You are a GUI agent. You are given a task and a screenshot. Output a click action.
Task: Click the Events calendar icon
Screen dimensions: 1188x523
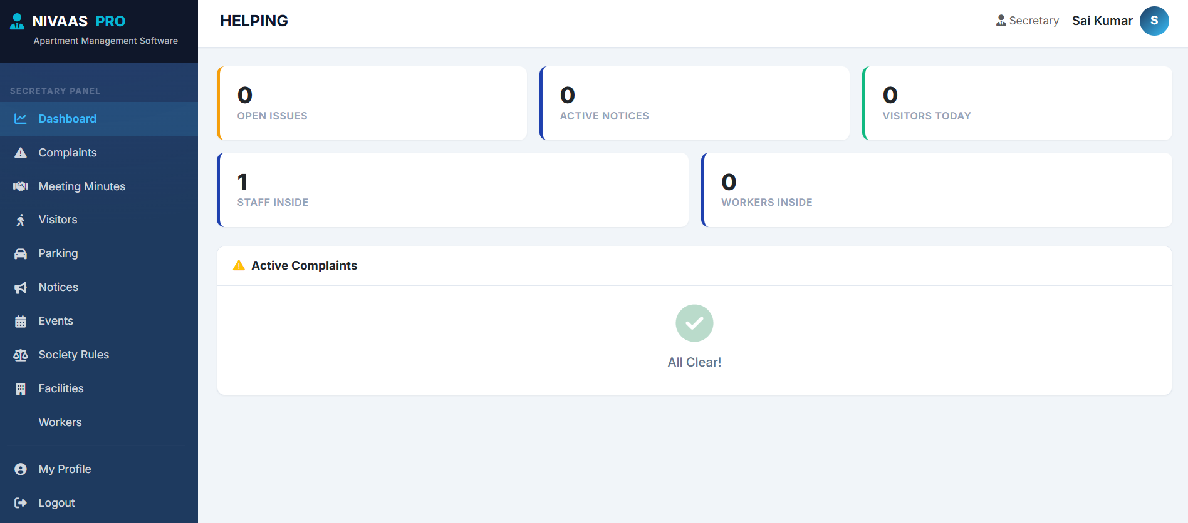click(x=21, y=322)
